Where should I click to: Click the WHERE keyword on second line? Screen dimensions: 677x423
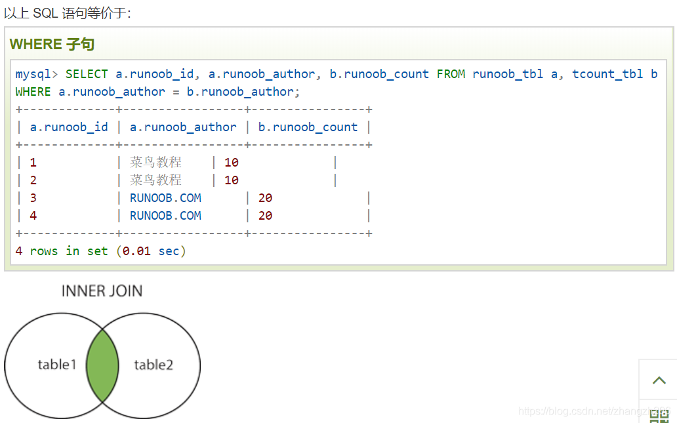tap(33, 92)
